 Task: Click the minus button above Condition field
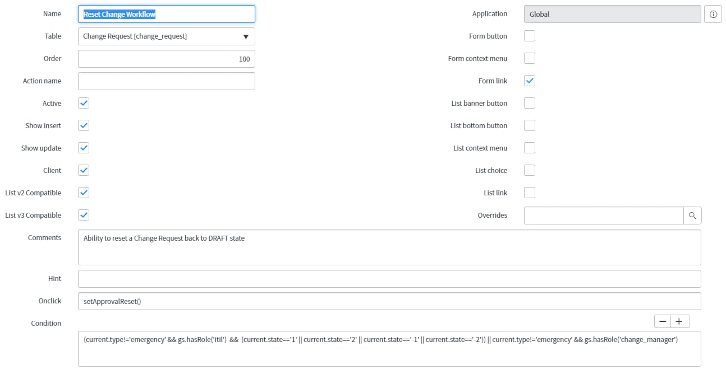(663, 321)
